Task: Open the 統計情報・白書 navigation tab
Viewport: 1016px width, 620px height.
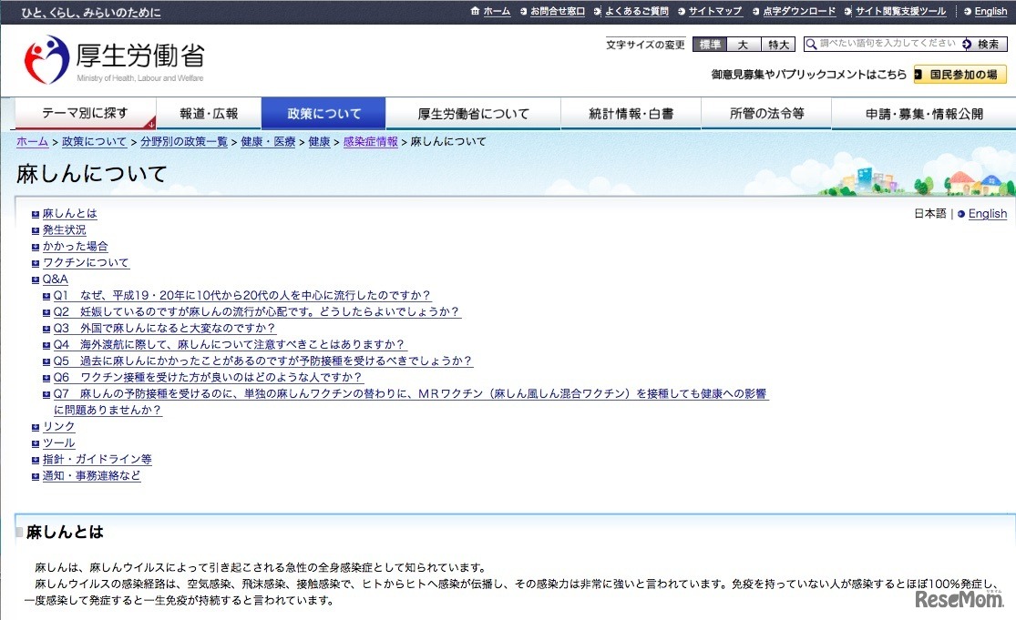Action: point(631,114)
